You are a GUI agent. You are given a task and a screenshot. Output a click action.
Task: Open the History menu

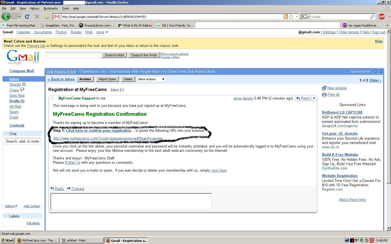34,8
